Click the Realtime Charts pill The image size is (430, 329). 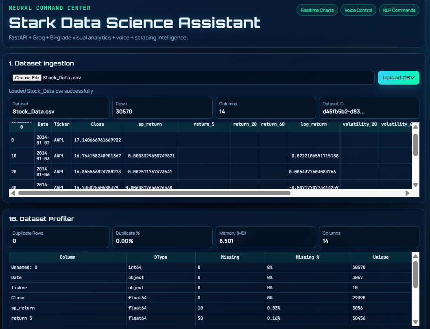pos(317,10)
